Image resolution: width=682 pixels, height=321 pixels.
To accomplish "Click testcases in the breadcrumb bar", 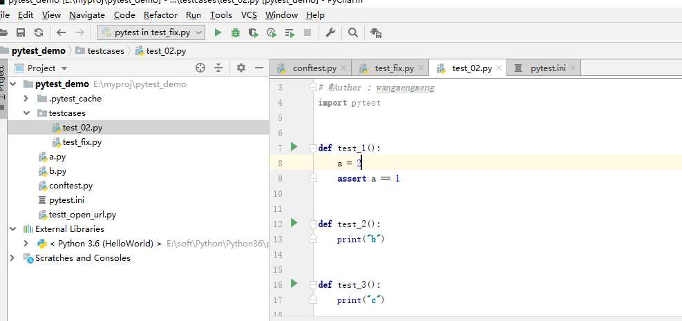I will (106, 51).
